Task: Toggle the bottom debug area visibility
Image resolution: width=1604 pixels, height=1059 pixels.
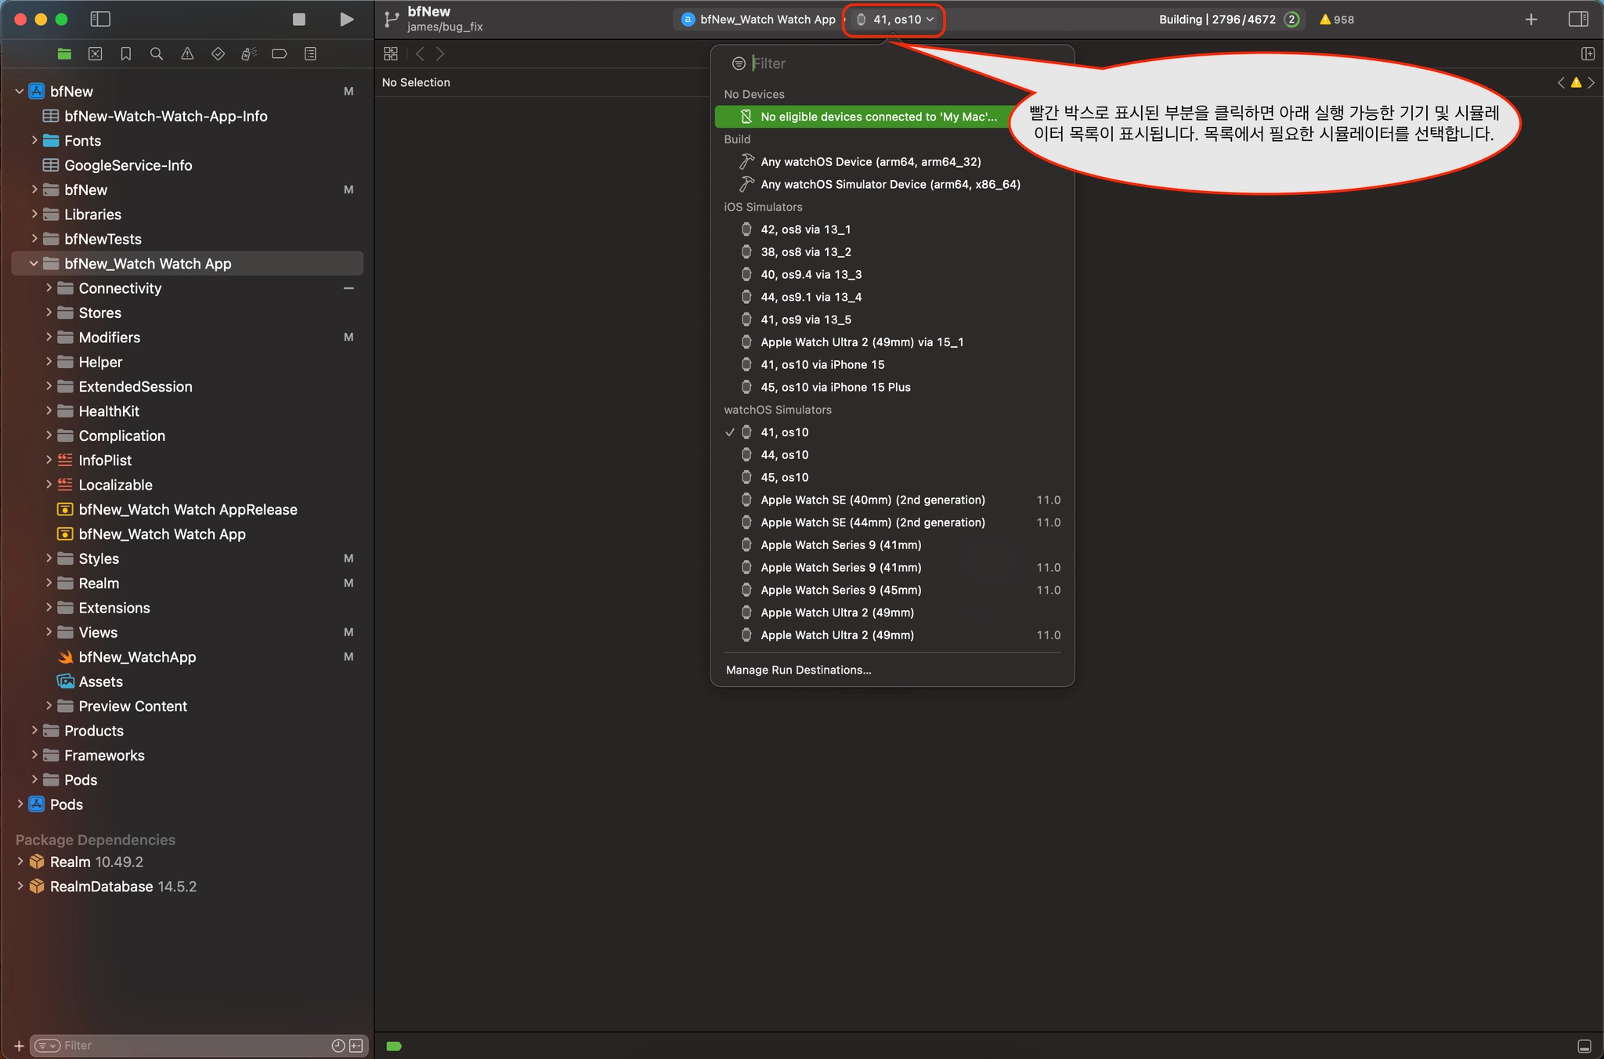Action: [x=1584, y=1046]
